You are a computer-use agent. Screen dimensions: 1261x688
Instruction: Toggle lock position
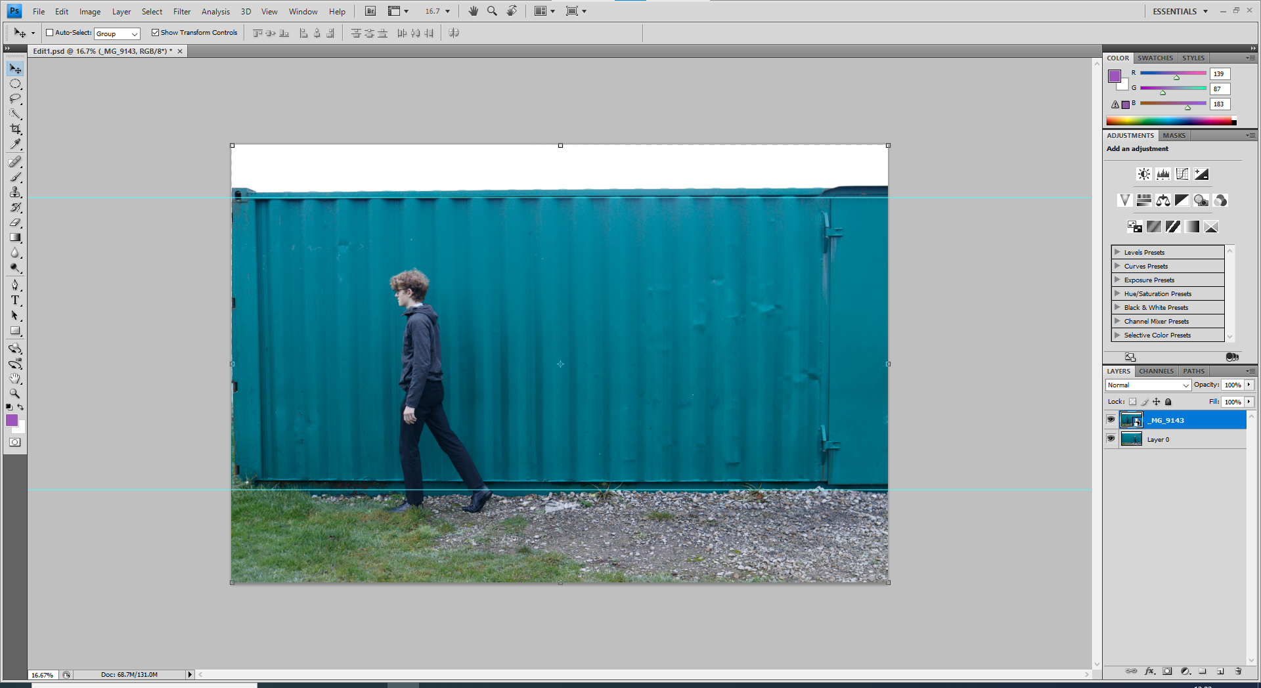point(1157,402)
